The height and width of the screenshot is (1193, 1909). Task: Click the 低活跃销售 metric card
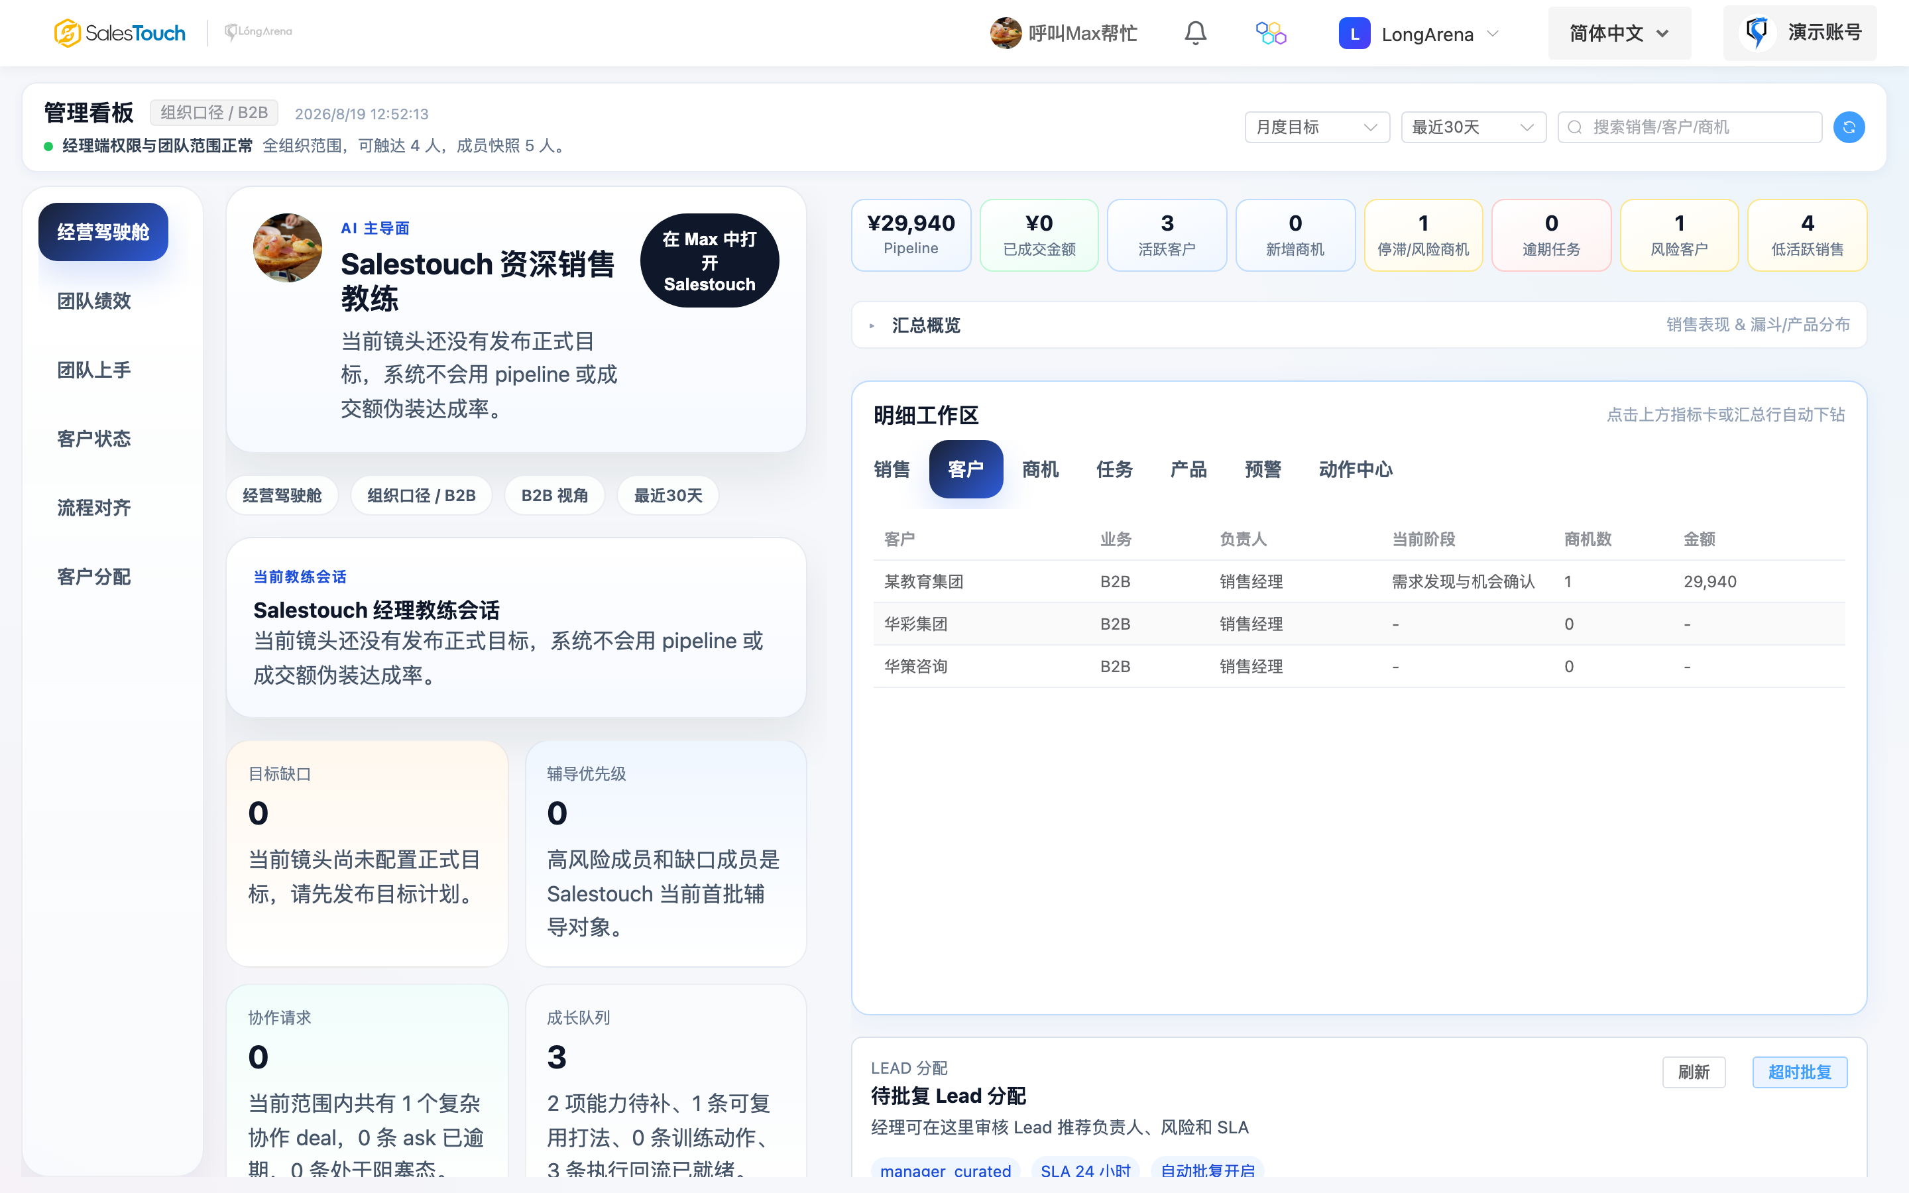(x=1807, y=235)
